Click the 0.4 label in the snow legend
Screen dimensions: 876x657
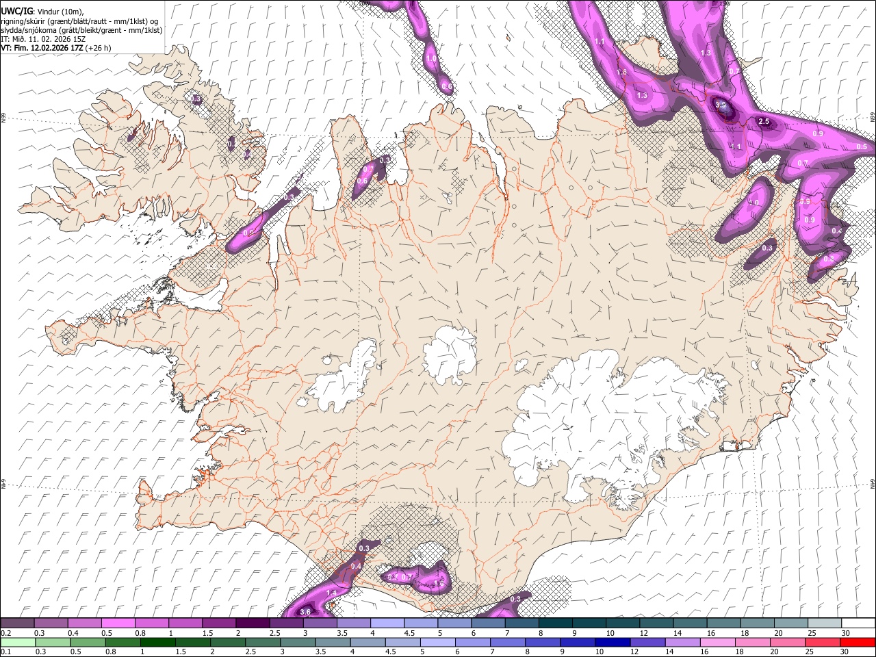point(73,633)
